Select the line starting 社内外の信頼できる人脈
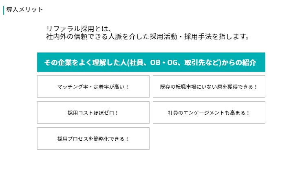Screen dimensions: 302x170 (x=148, y=37)
